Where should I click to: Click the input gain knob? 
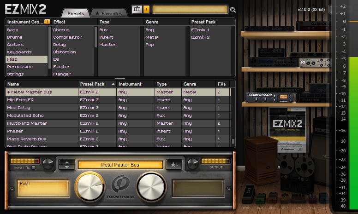tap(48, 163)
